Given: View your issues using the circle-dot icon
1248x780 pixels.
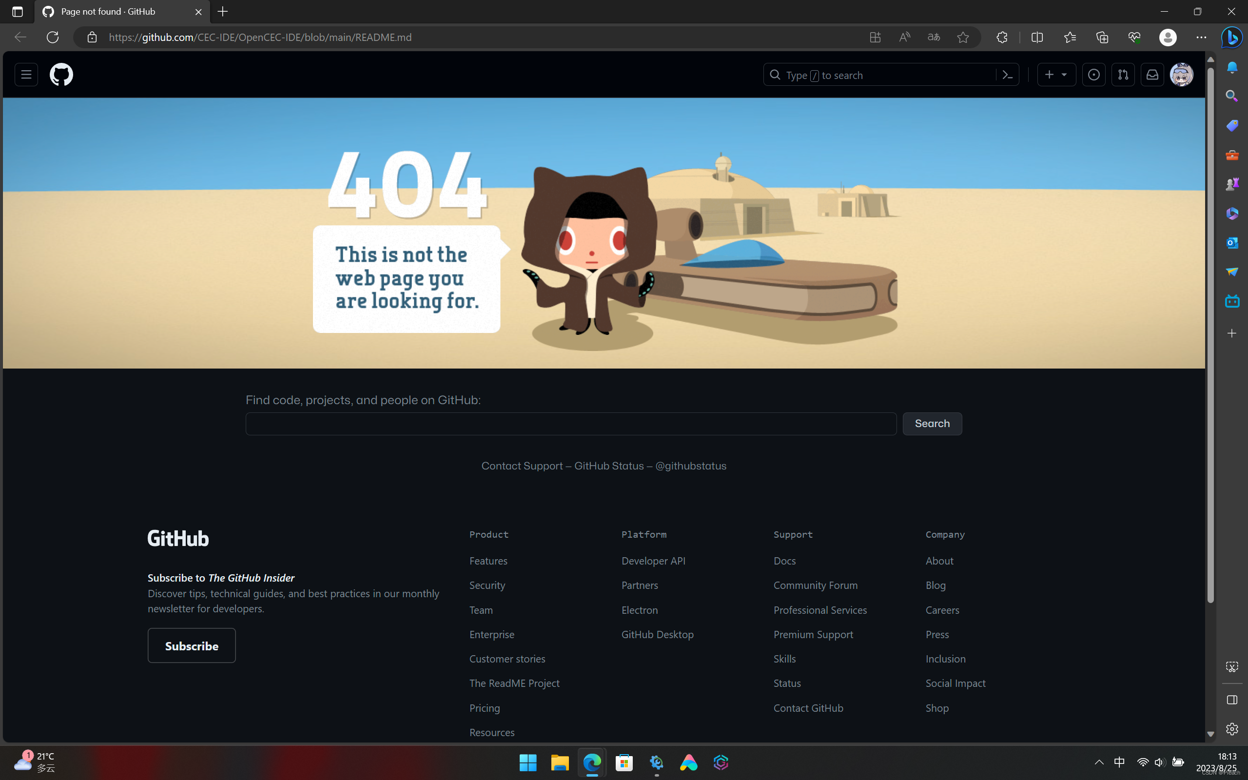Looking at the screenshot, I should pyautogui.click(x=1094, y=74).
